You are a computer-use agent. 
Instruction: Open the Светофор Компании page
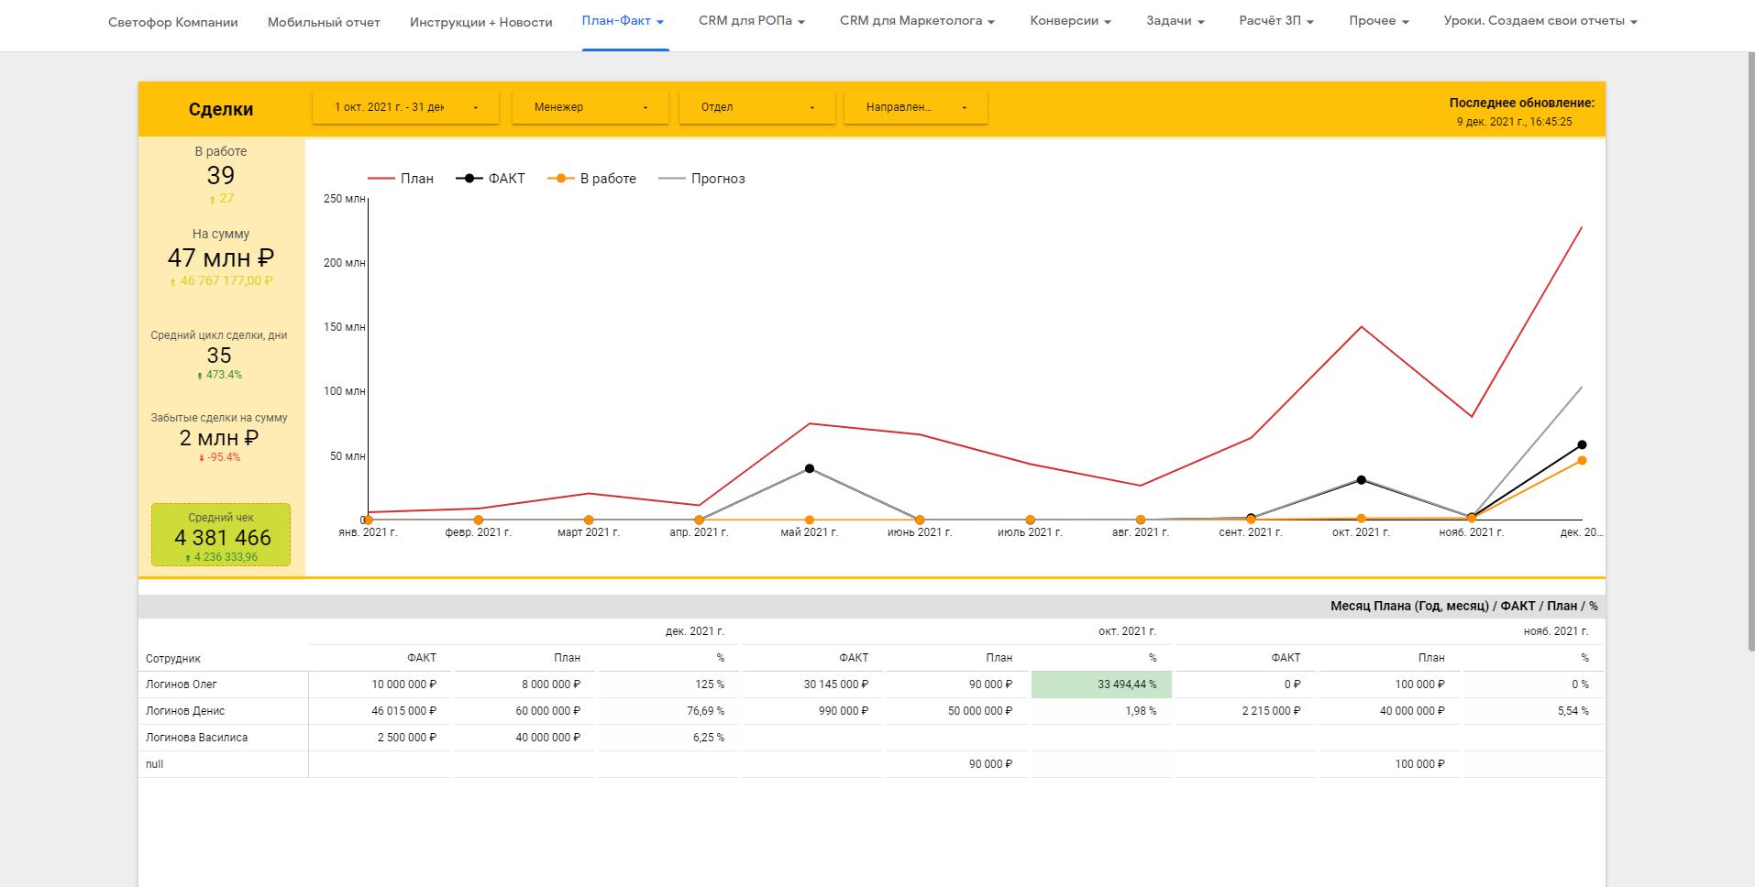point(172,22)
